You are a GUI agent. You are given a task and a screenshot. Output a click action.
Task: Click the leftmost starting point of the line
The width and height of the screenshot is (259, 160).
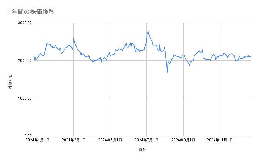(34, 60)
